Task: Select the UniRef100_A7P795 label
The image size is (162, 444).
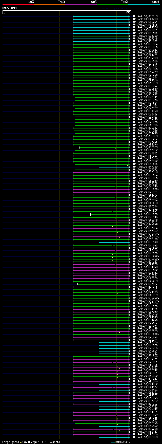Action: point(145,75)
